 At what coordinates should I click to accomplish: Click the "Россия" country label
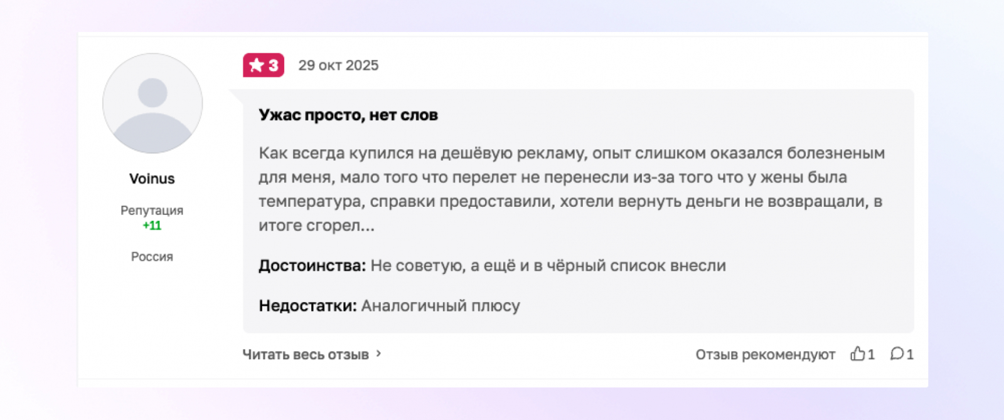152,256
